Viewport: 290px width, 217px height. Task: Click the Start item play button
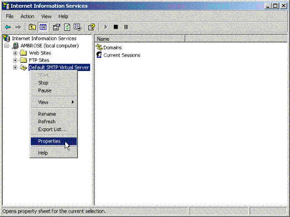(x=106, y=27)
